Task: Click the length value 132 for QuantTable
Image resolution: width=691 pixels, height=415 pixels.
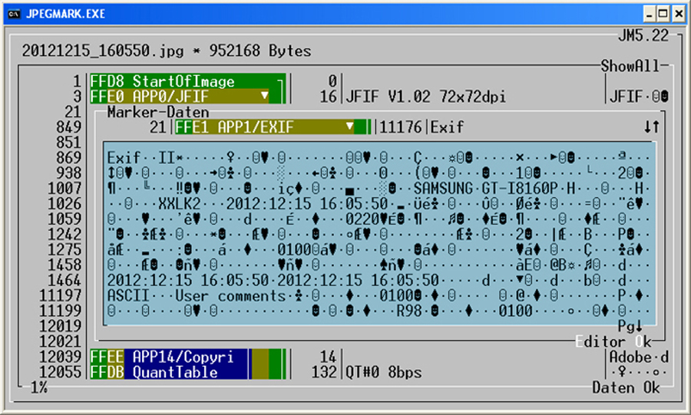Action: [x=324, y=372]
